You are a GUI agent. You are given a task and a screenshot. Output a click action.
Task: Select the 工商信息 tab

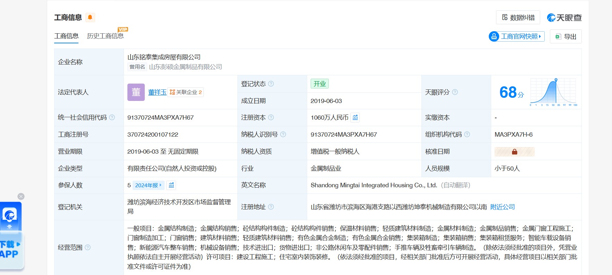[66, 36]
